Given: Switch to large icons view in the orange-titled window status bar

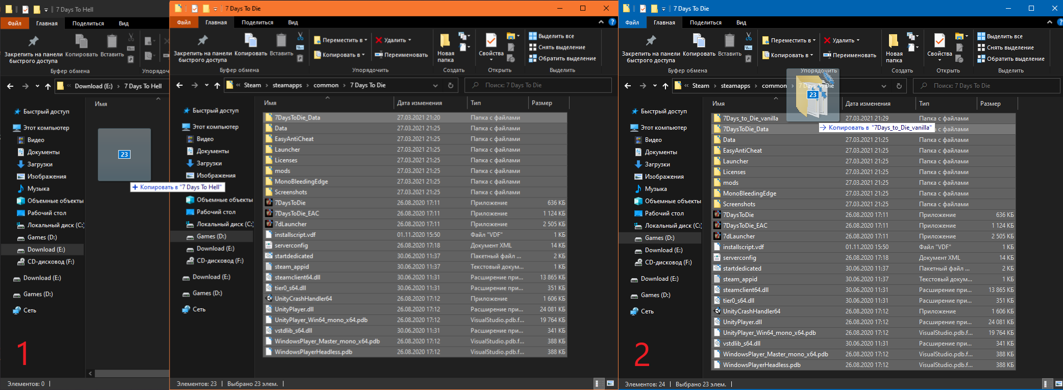Looking at the screenshot, I should 610,383.
